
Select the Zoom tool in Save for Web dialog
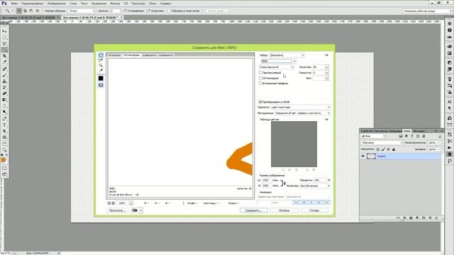coord(101,65)
